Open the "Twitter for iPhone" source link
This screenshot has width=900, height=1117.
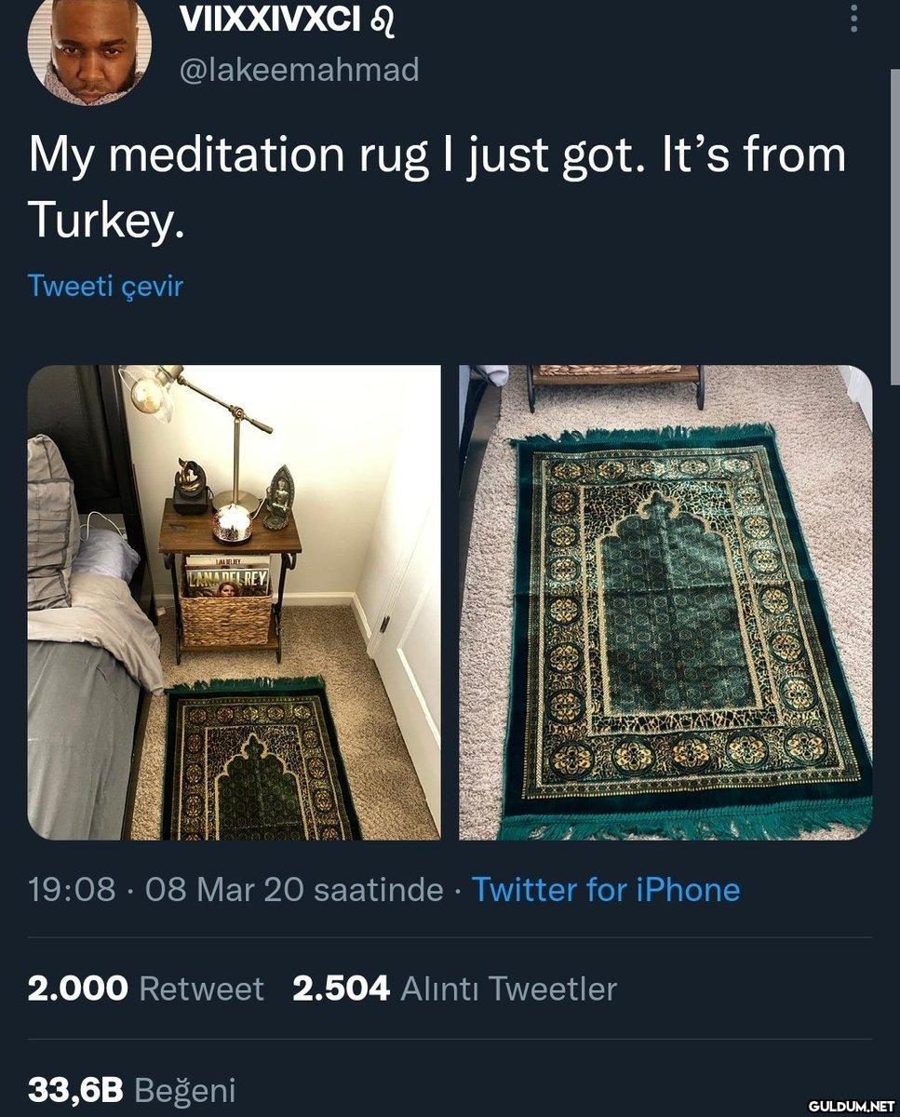606,890
